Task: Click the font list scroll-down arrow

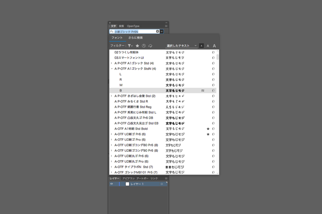Action: pos(218,173)
